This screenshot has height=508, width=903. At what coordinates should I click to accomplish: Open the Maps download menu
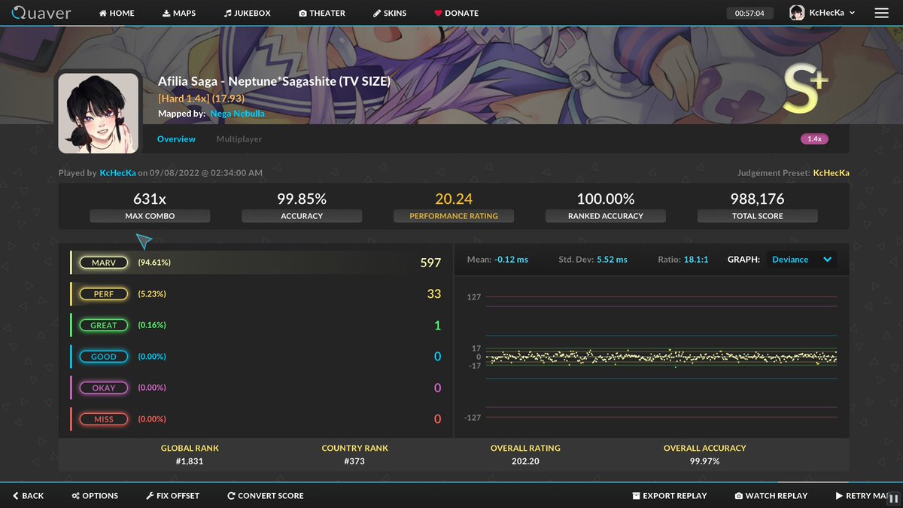pos(179,13)
